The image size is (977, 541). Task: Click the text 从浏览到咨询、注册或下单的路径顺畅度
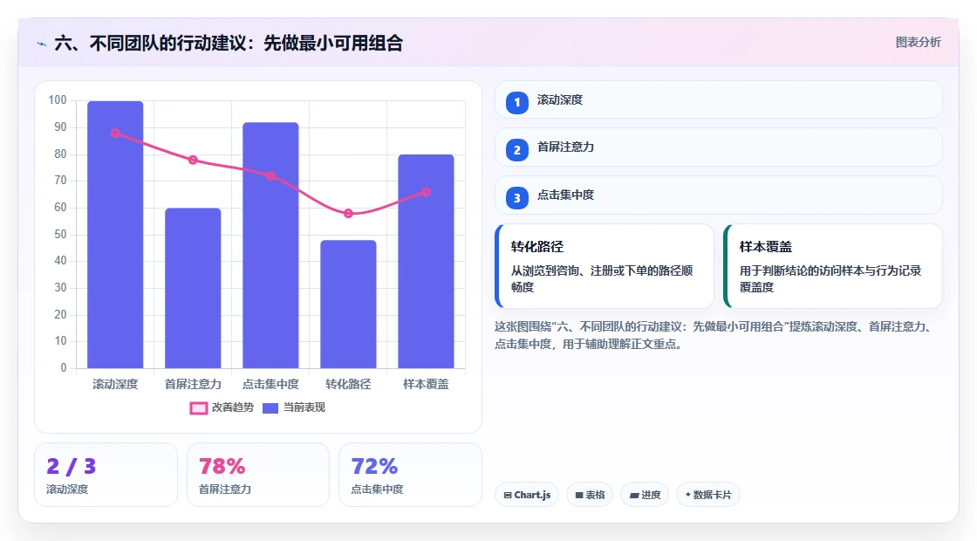click(x=602, y=278)
